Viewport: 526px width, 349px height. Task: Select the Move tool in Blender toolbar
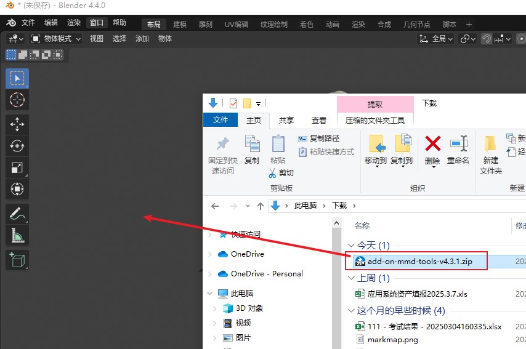(x=17, y=124)
